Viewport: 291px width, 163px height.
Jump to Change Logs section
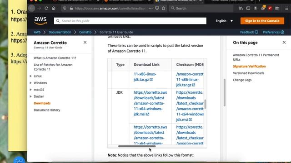[242, 80]
